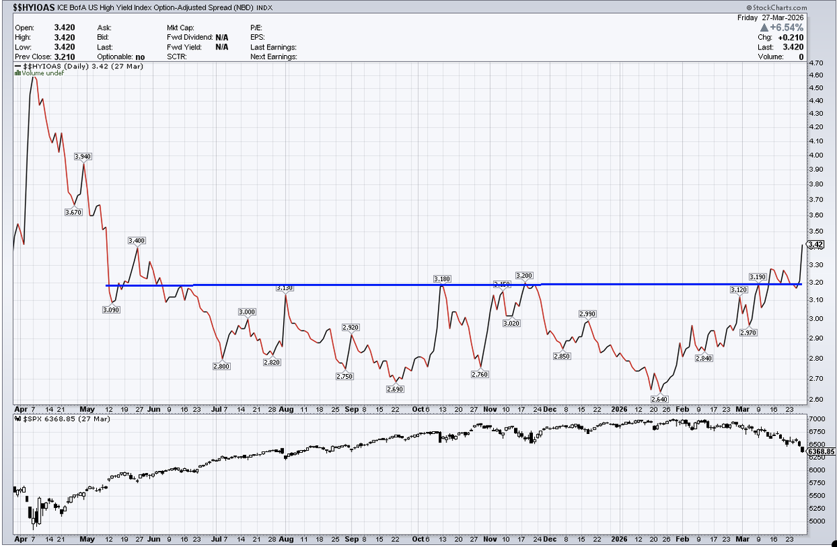
Task: Click the 6368.85 SPX price tag on right axis
Action: (820, 452)
